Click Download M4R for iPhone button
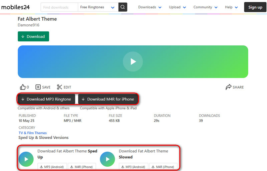 point(108,99)
